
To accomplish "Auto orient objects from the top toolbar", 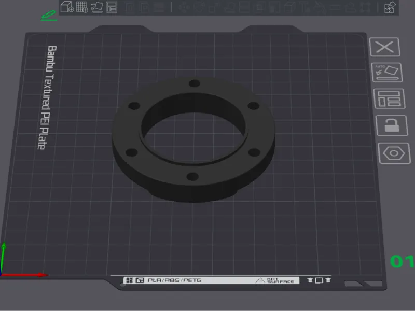I will click(97, 7).
